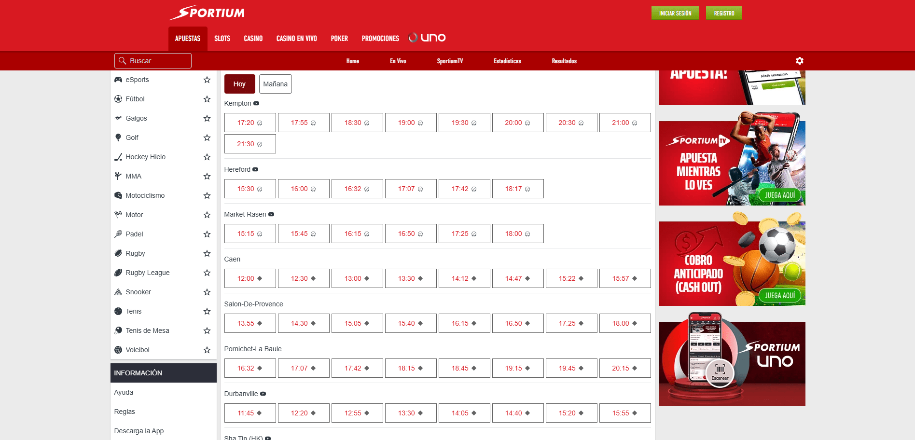
Task: Select the Hoy day filter
Action: [239, 84]
